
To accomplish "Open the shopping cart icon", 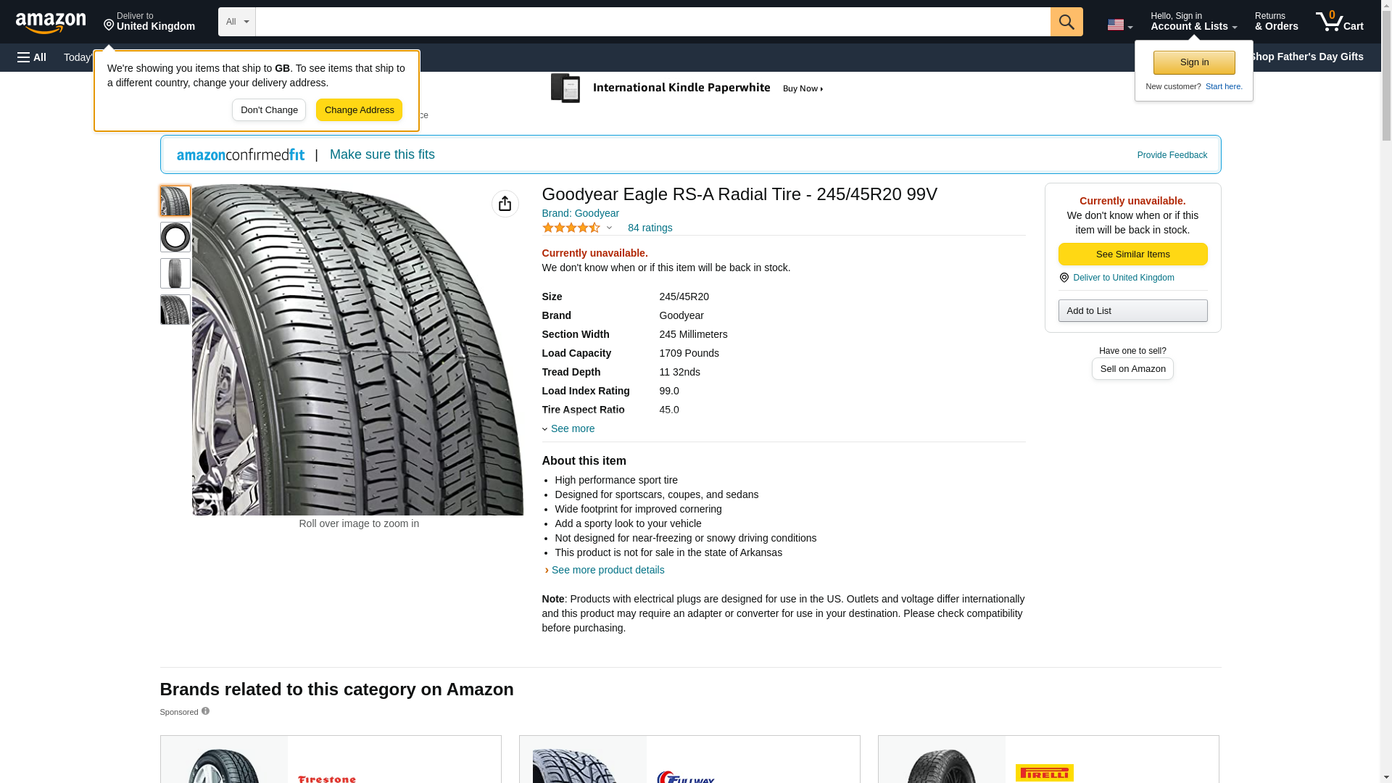I will (1339, 22).
